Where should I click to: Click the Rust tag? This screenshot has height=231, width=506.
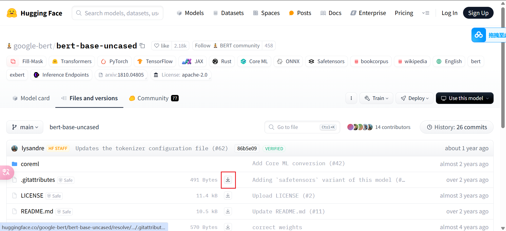222,61
